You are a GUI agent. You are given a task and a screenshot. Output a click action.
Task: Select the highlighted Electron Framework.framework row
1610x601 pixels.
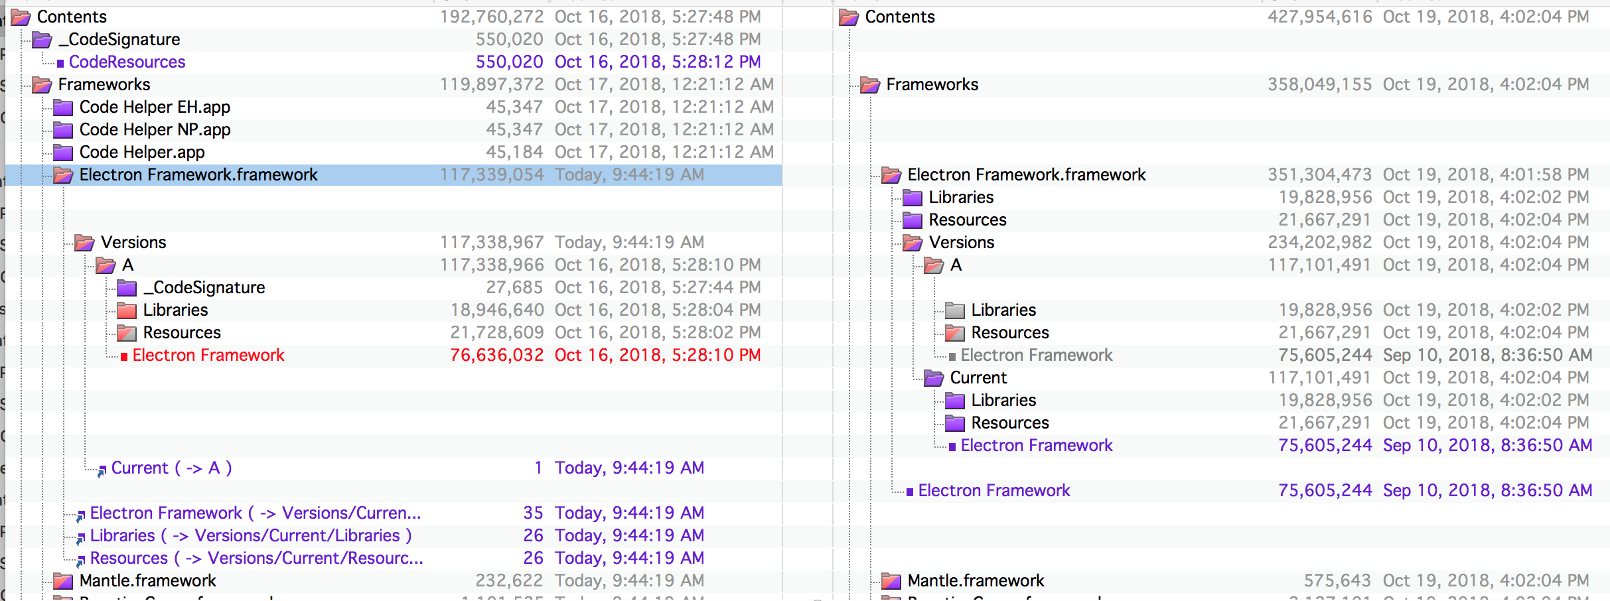199,174
